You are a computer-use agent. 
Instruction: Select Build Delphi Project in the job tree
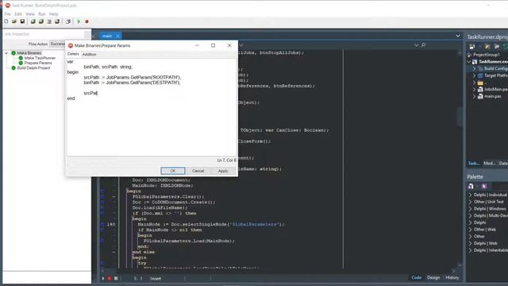click(x=33, y=68)
